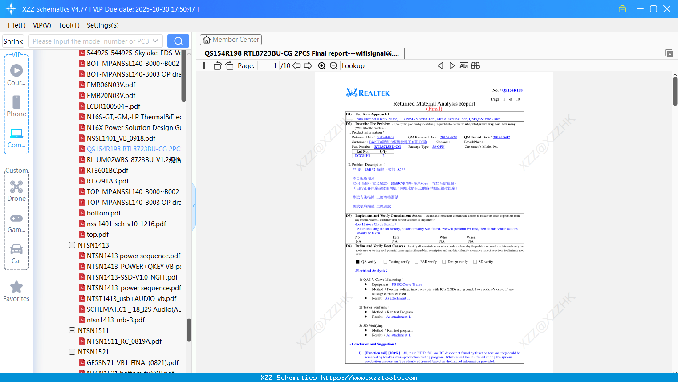Click the binoculars search icon
This screenshot has width=678, height=382.
(x=475, y=66)
